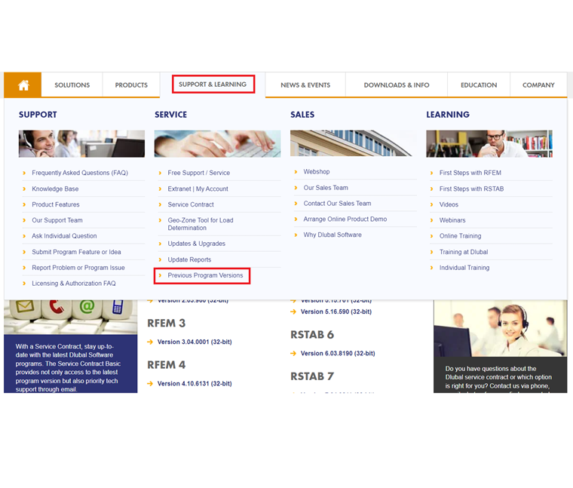Open Licensing & Authorization FAQ
This screenshot has width=573, height=488.
pos(74,284)
